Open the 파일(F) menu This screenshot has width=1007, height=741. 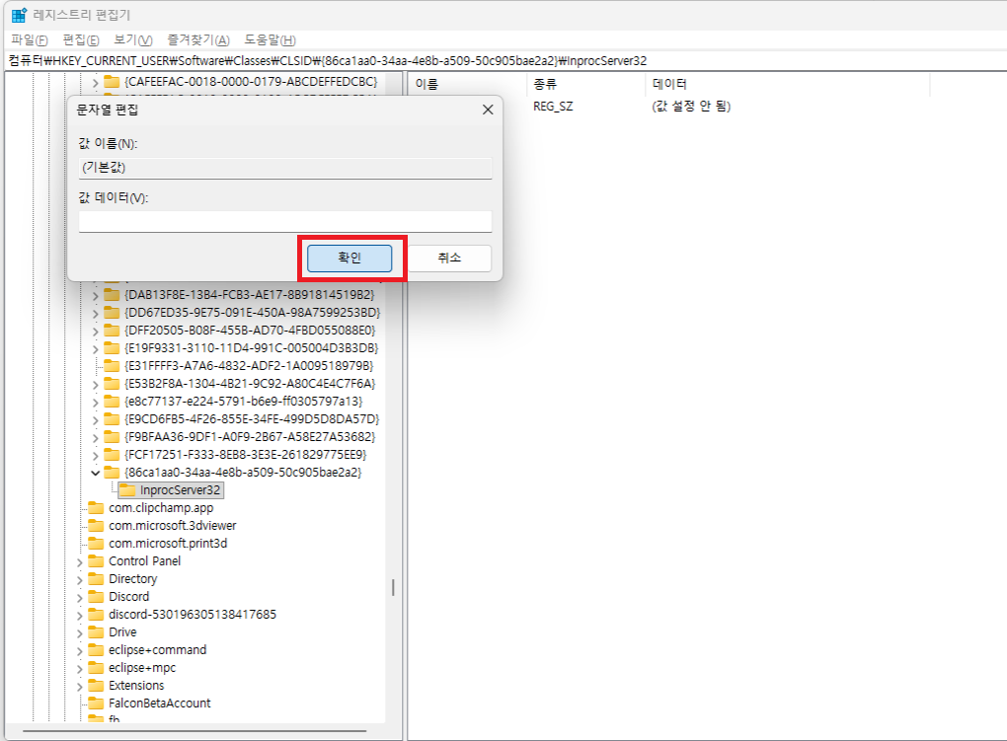30,39
